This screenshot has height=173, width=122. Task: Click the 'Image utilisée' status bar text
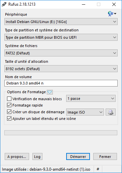tap(46, 169)
